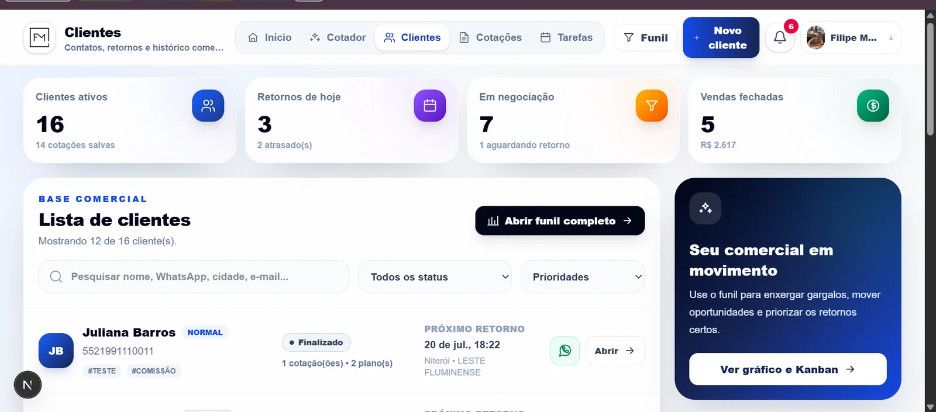Click the Juliana Barros client name

point(129,333)
